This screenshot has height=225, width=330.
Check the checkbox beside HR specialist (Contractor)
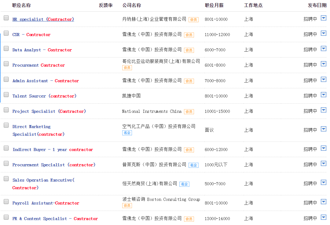click(x=6, y=17)
